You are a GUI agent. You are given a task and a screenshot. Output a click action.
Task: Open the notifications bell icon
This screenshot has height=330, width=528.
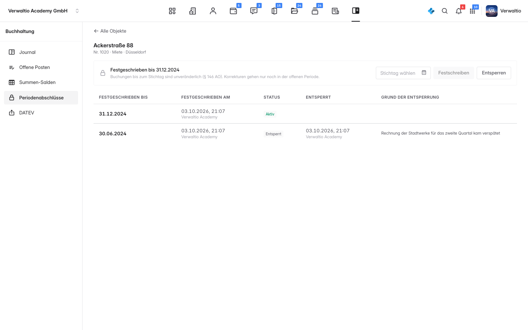tap(459, 11)
